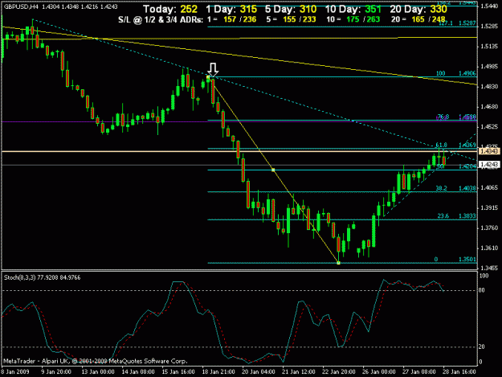
Task: Click '28 Jan 16:00' on the time axis
Action: (x=459, y=372)
